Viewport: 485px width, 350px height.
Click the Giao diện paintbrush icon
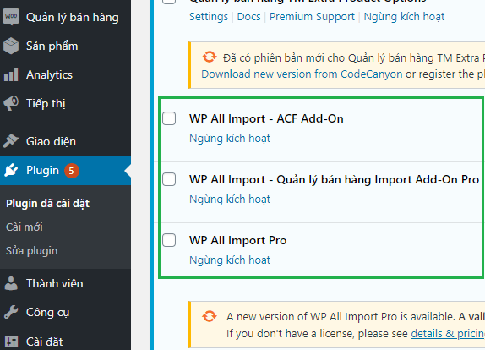11,141
